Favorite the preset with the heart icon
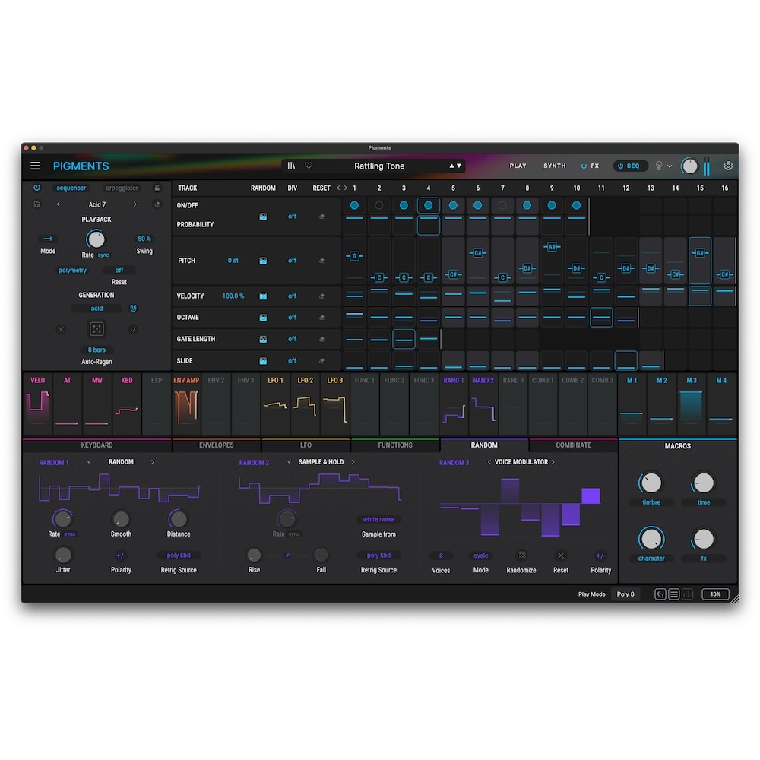Screen dimensions: 760x760 click(x=309, y=166)
